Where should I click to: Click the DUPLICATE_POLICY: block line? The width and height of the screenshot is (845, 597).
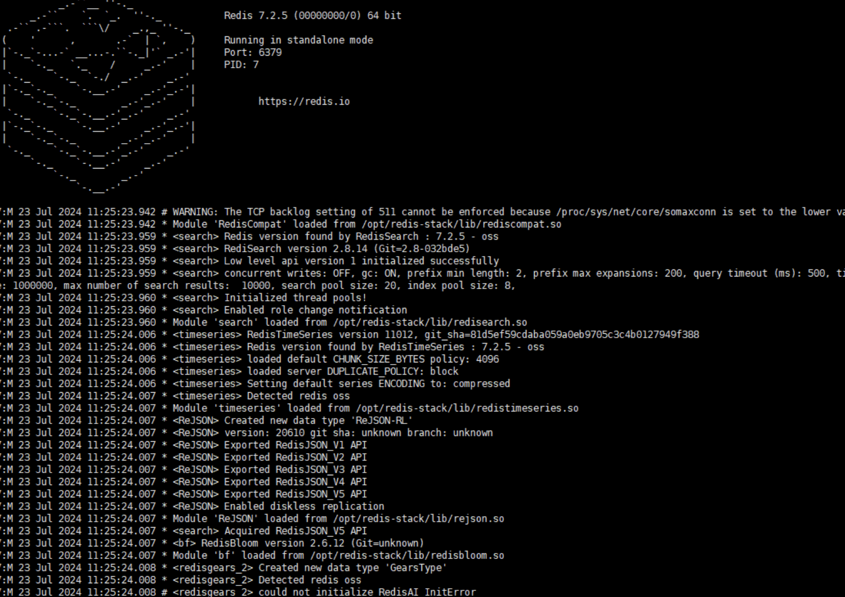[x=229, y=371]
